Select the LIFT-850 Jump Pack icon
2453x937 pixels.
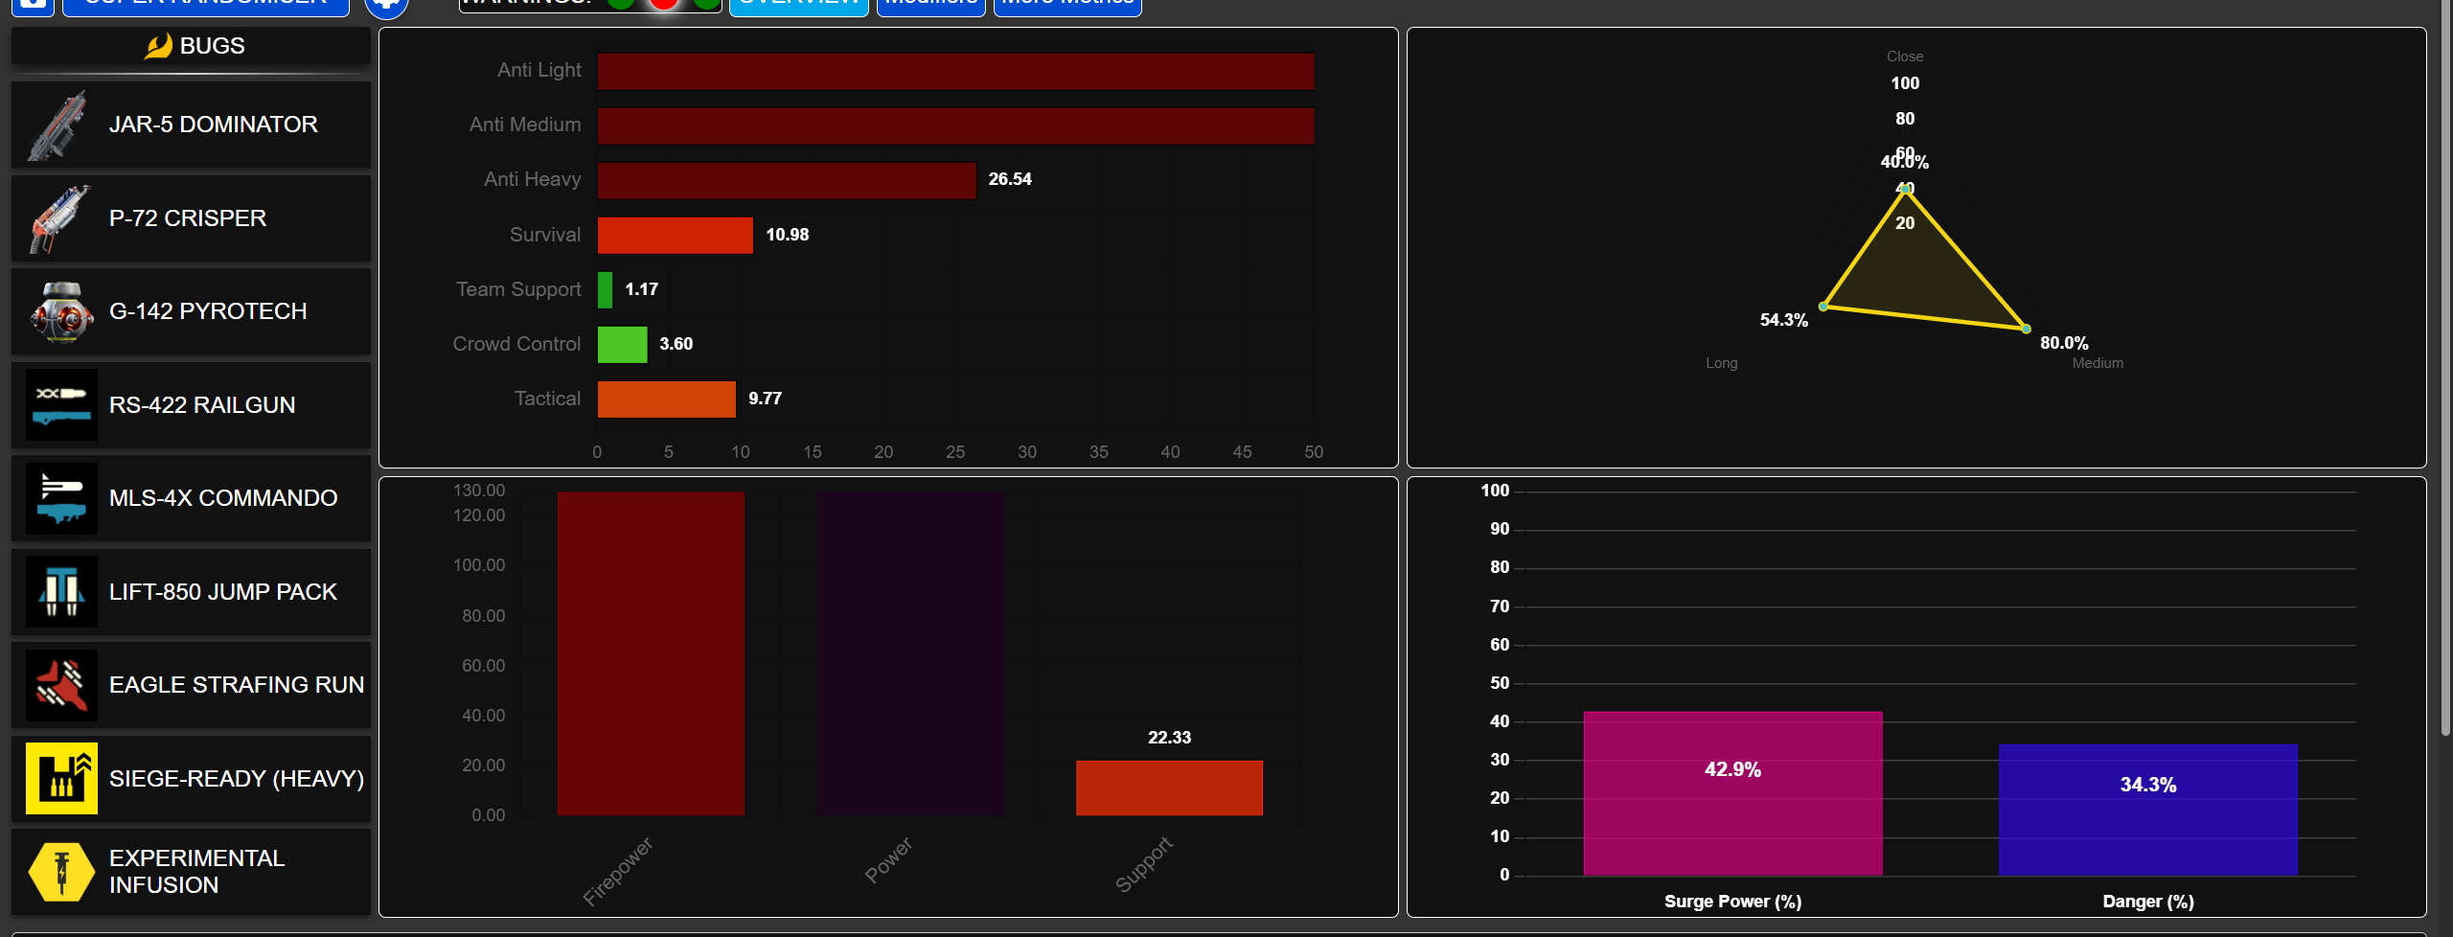(60, 592)
